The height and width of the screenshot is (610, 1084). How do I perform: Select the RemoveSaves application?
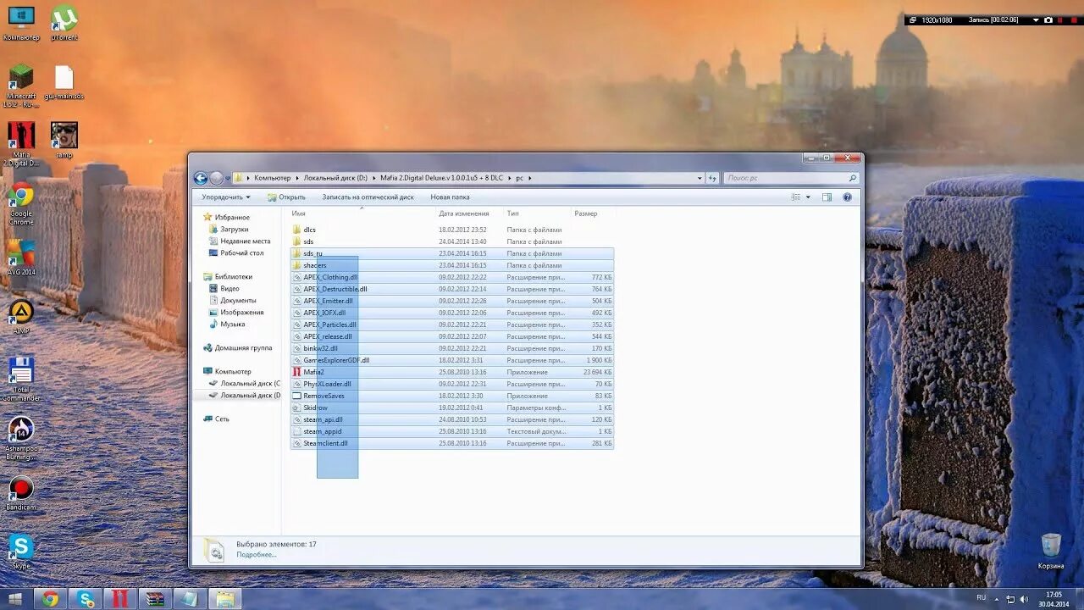coord(452,396)
